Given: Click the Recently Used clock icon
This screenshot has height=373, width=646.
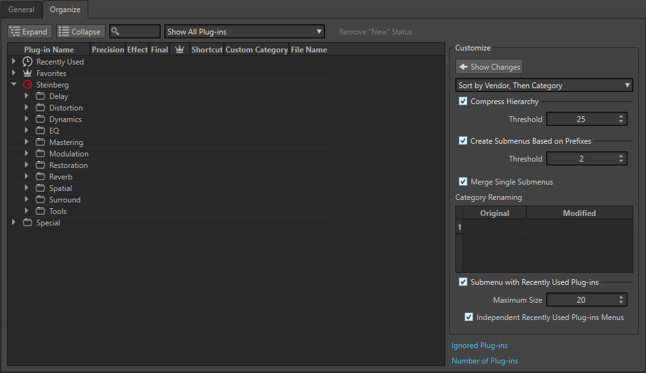Looking at the screenshot, I should click(28, 62).
